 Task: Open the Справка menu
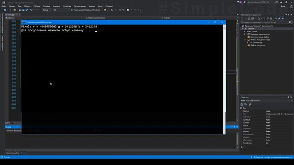[109, 6]
